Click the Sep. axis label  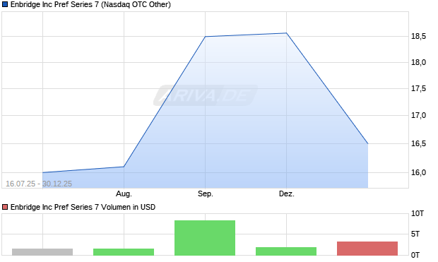click(206, 193)
